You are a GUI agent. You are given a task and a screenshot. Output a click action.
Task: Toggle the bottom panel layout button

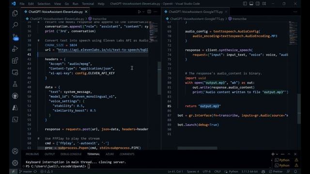pos(251,3)
